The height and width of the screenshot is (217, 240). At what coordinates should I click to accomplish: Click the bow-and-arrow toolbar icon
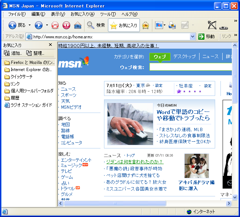tap(212, 25)
